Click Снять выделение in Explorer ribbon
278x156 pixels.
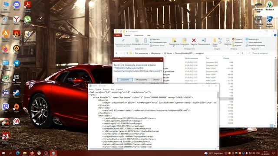[254, 42]
